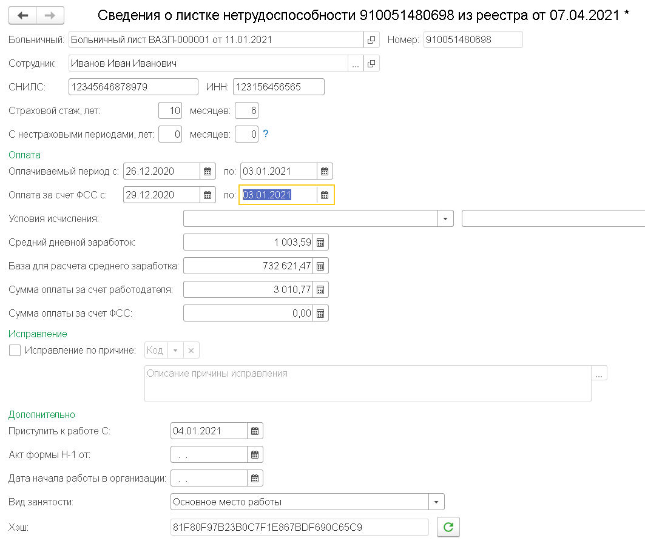Open the linked Больничный document icon

(371, 40)
